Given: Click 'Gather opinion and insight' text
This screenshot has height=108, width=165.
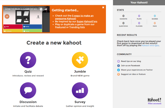Looking at the screenshot, I should point(80,106).
